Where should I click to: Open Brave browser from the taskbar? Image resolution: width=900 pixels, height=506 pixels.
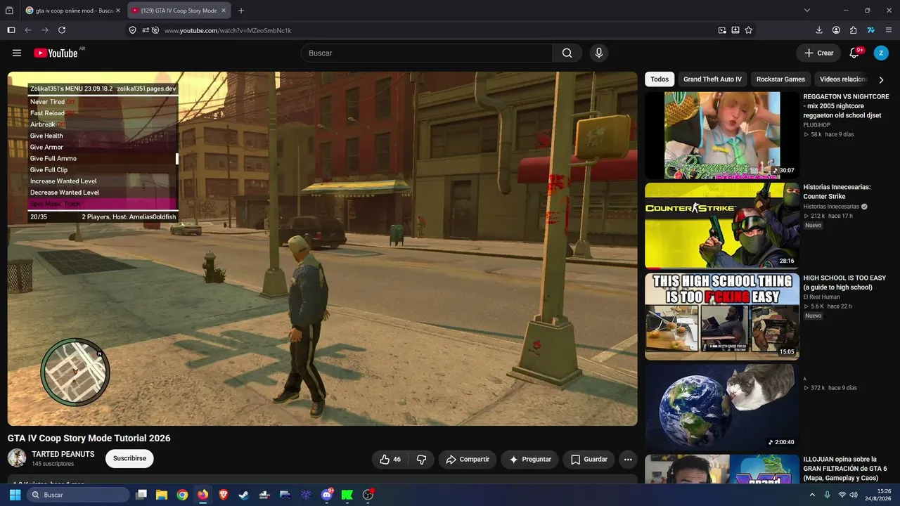pyautogui.click(x=223, y=495)
